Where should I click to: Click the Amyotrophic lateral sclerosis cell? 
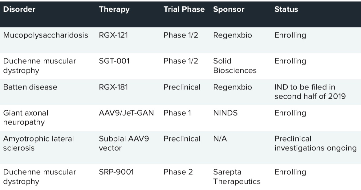coord(39,143)
